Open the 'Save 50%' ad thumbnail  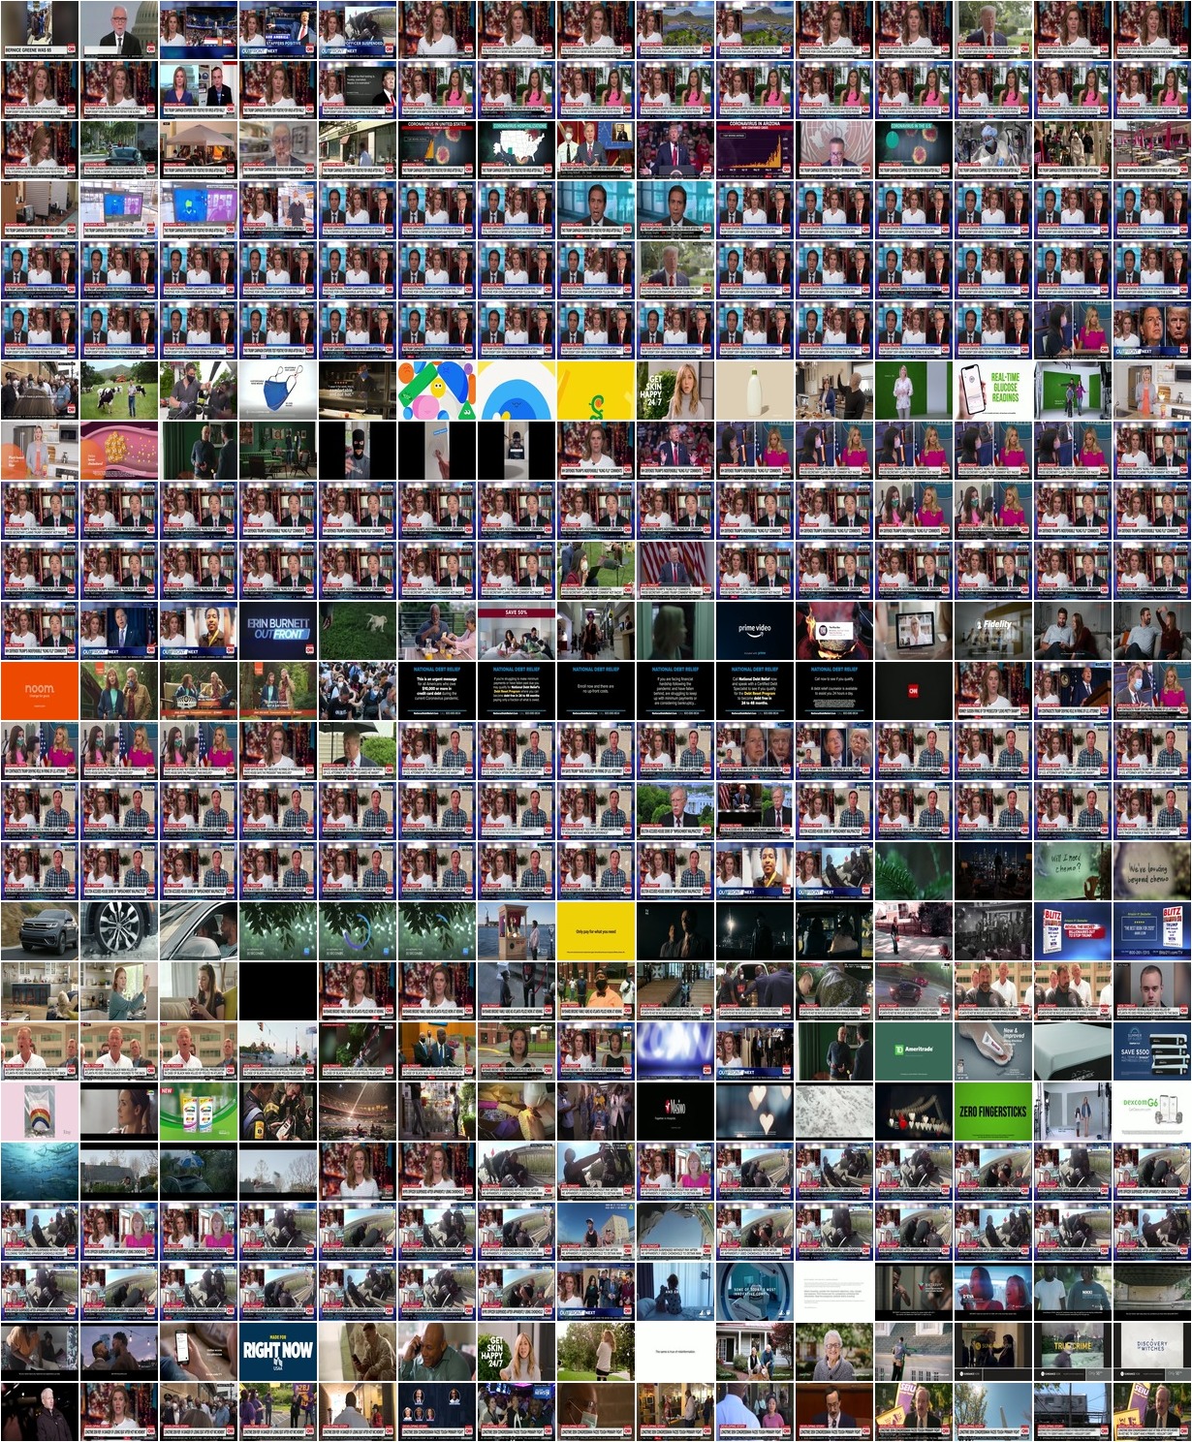(517, 631)
